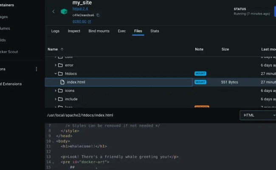Click the index.html file icon
This screenshot has height=170, width=276.
[62, 82]
